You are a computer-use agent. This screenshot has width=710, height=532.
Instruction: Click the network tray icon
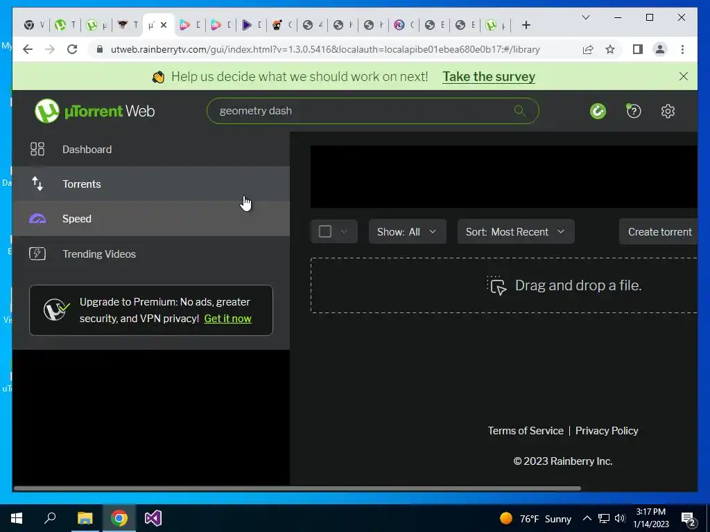[x=604, y=518]
